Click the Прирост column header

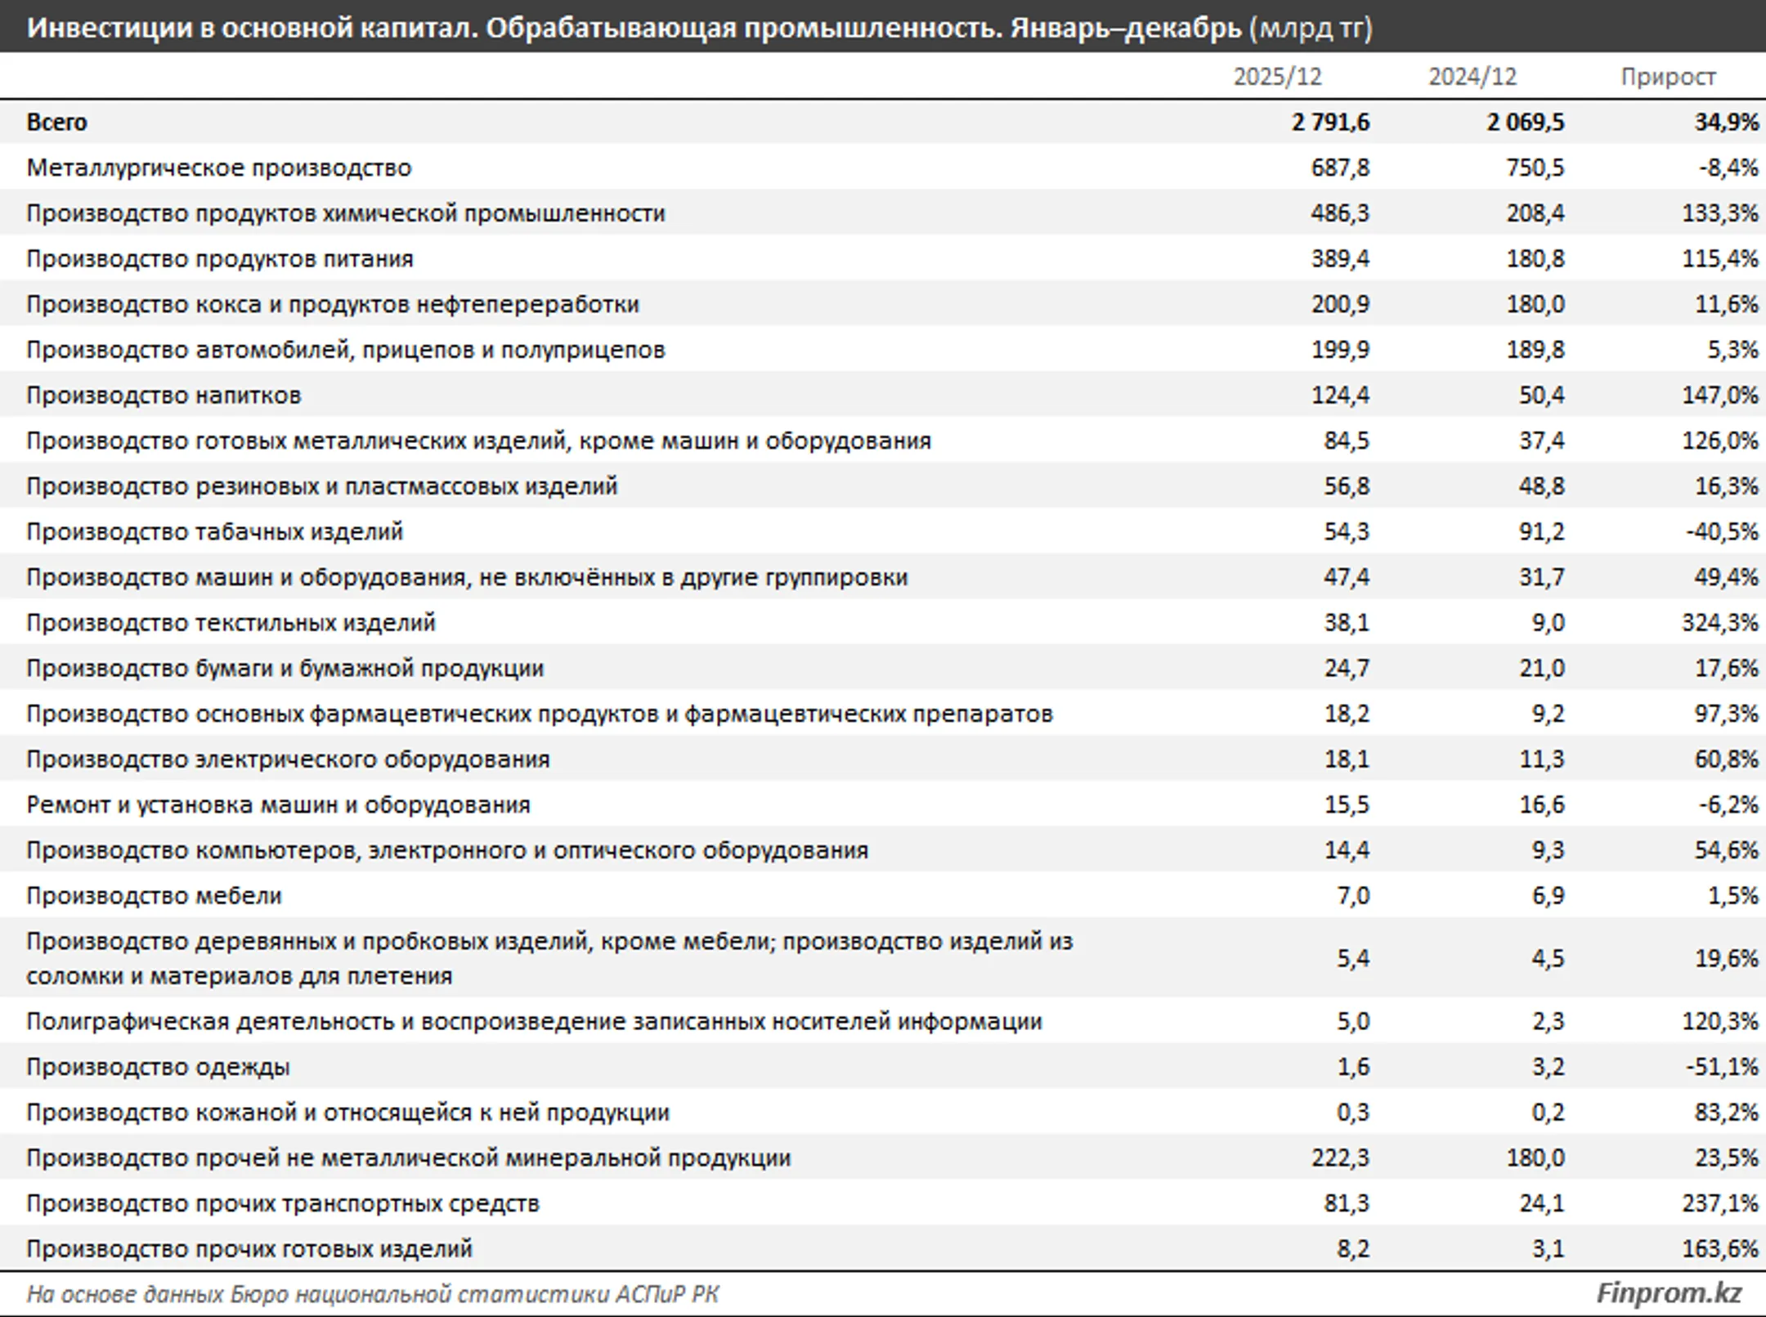tap(1668, 77)
